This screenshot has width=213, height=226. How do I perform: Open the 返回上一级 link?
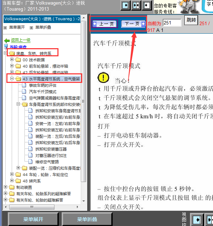pyautogui.click(x=21, y=40)
